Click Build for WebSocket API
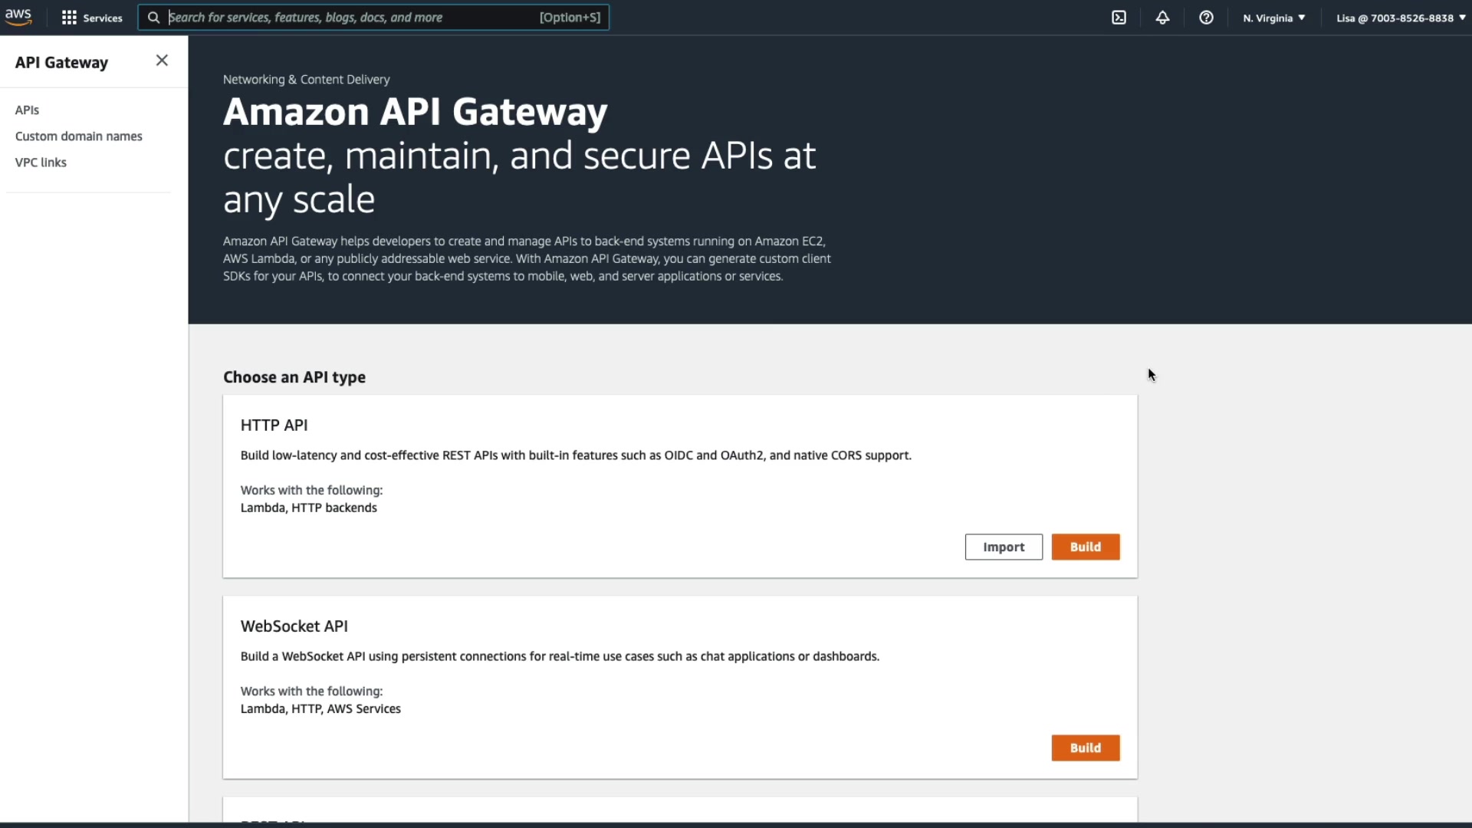 1085,747
